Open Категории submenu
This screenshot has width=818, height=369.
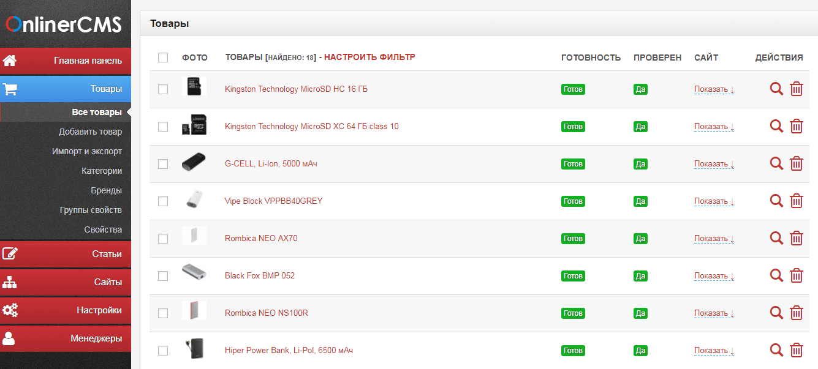click(x=102, y=171)
